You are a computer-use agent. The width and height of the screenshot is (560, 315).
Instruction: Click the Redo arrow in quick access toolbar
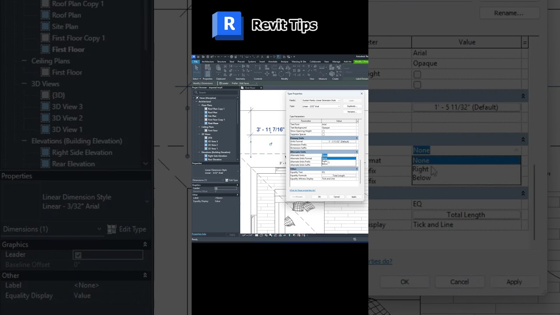click(225, 56)
